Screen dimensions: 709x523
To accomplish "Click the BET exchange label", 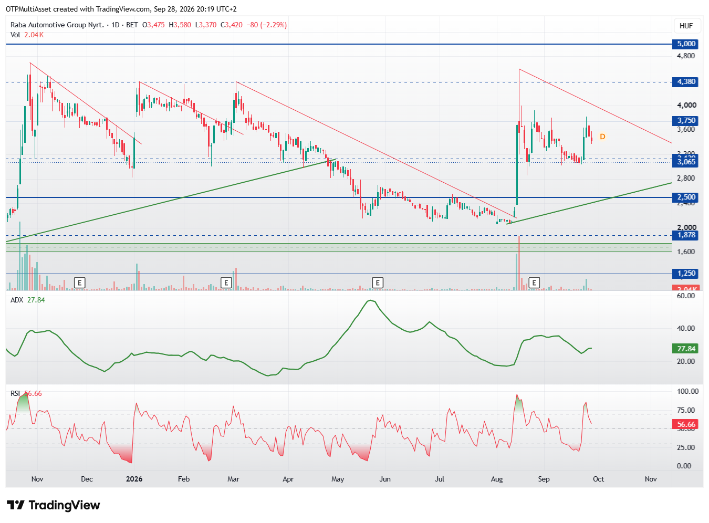I will [132, 25].
